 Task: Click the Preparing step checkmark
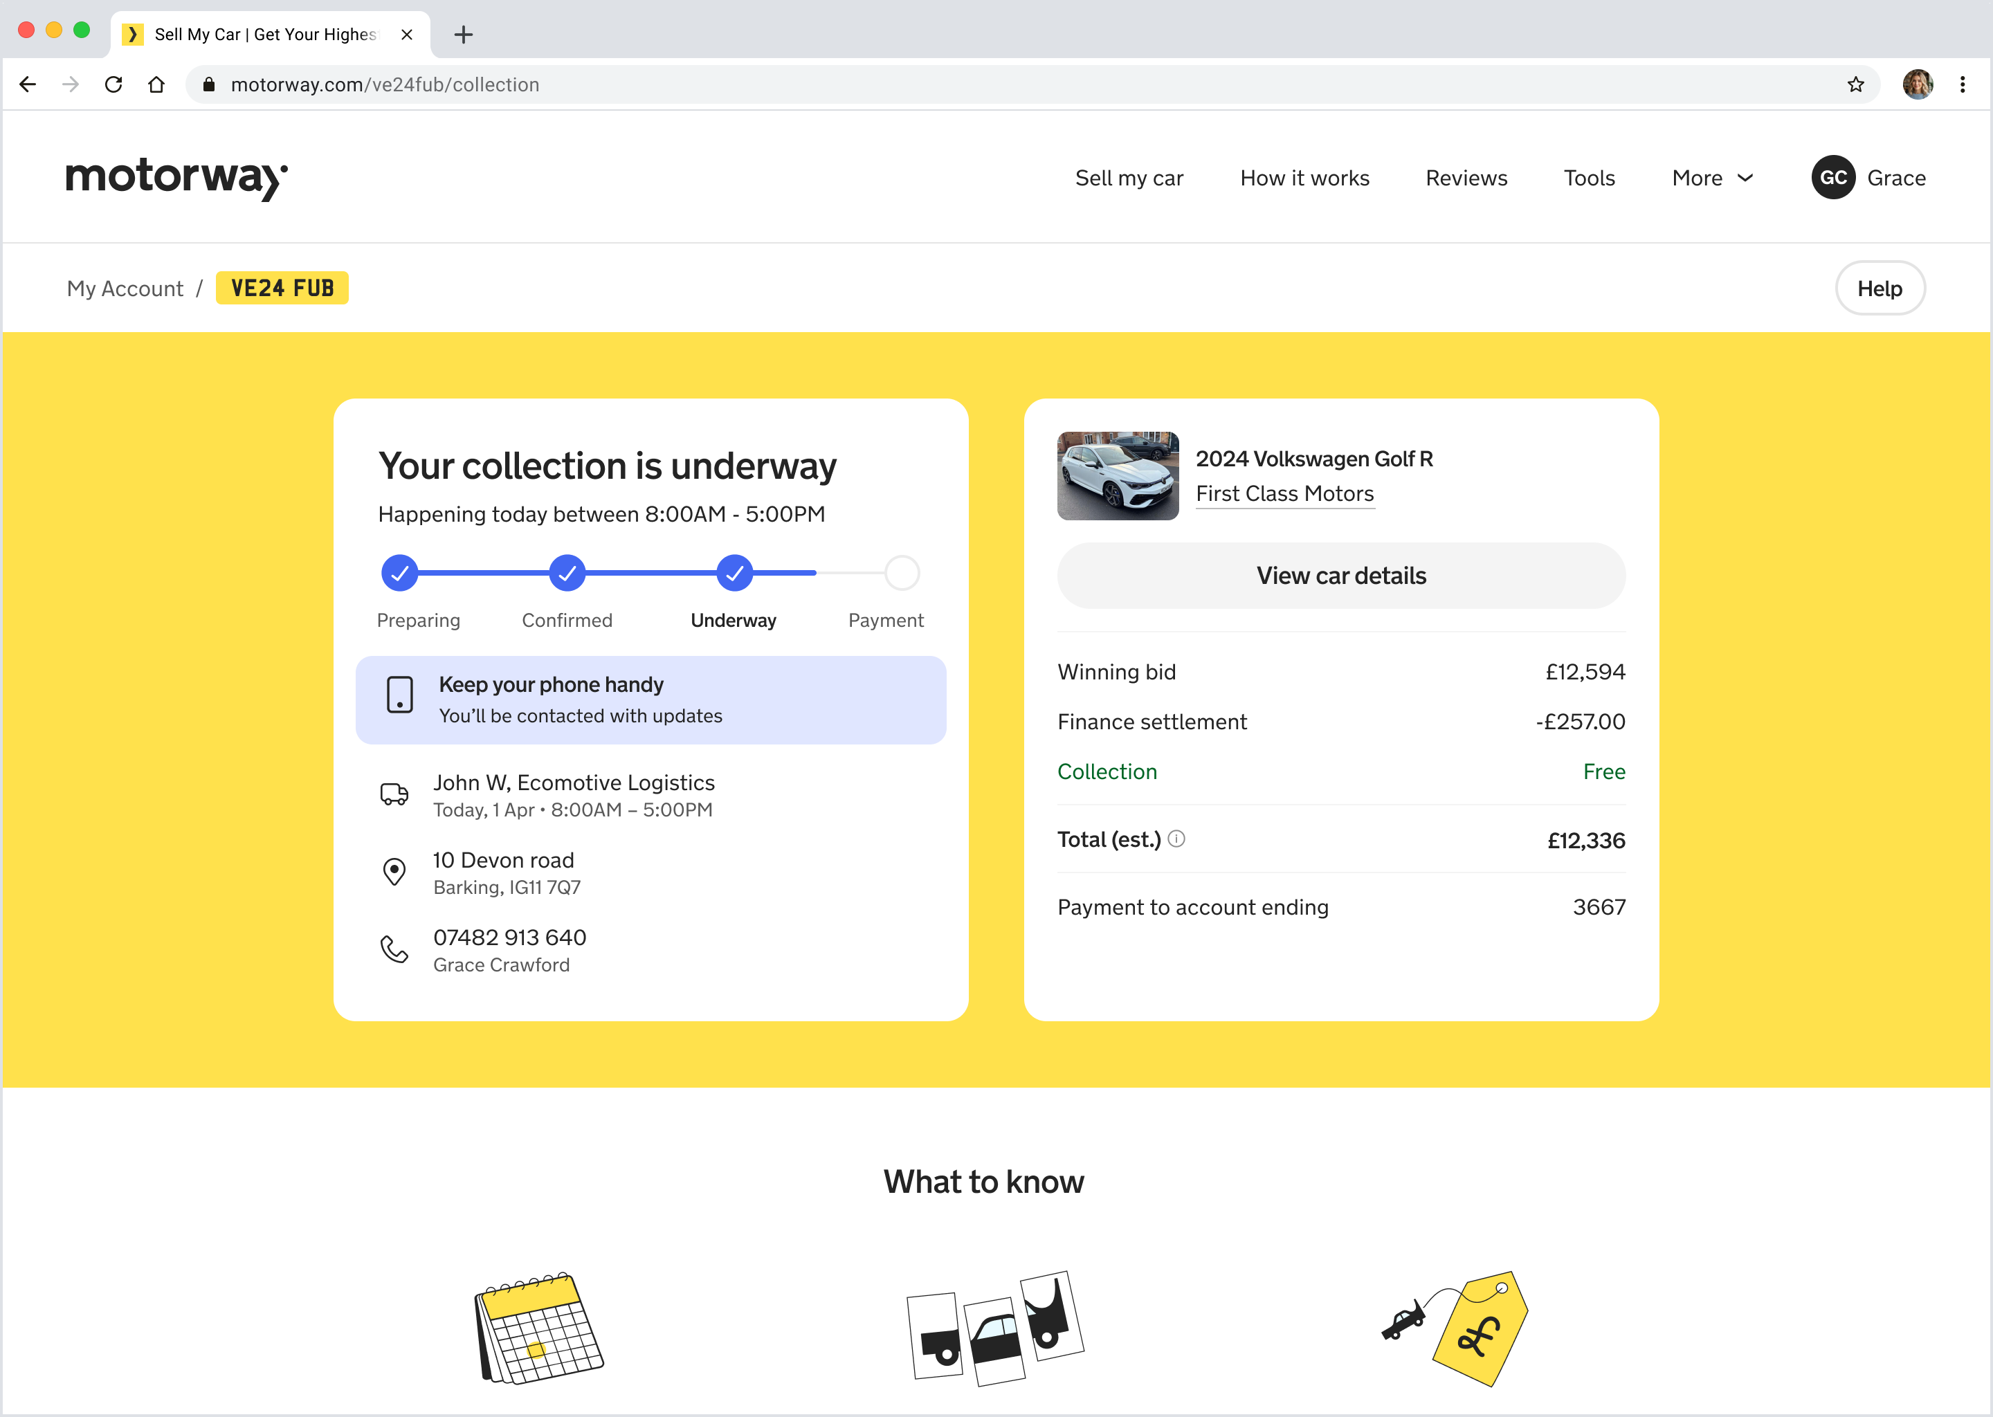(400, 574)
